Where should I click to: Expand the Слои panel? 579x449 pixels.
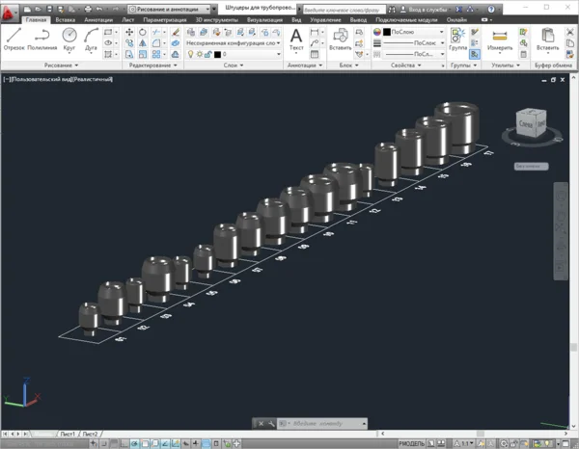233,66
